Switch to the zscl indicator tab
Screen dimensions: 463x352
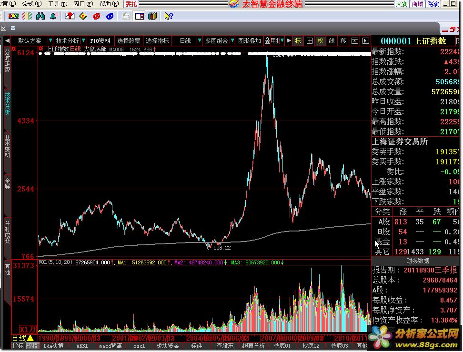[140, 345]
